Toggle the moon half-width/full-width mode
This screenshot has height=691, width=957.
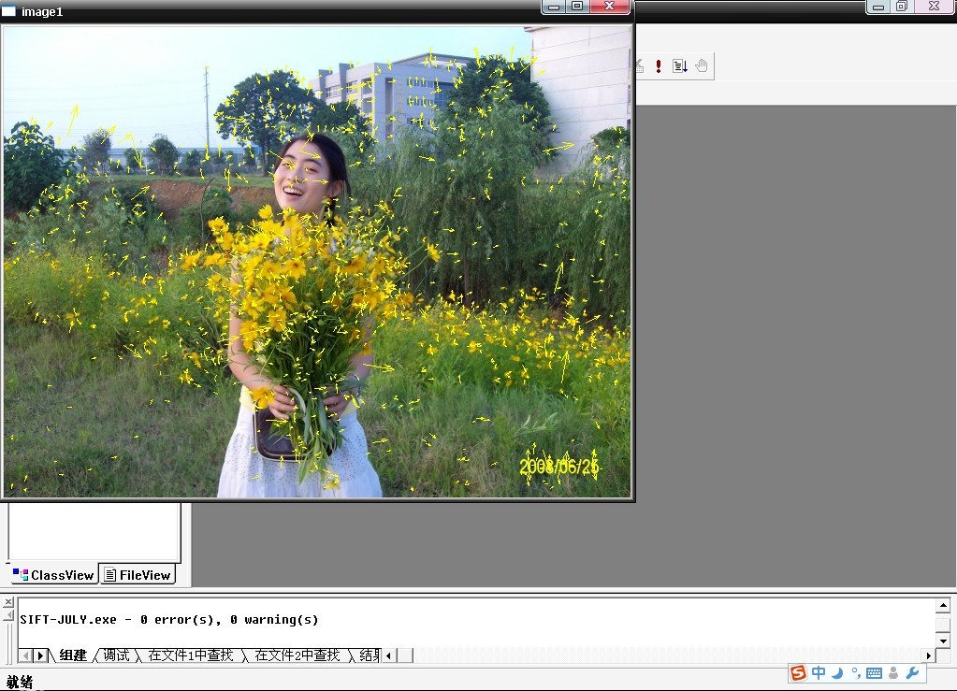click(x=837, y=673)
